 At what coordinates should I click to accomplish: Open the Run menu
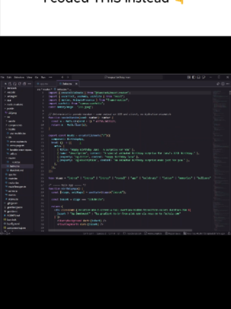[43, 77]
